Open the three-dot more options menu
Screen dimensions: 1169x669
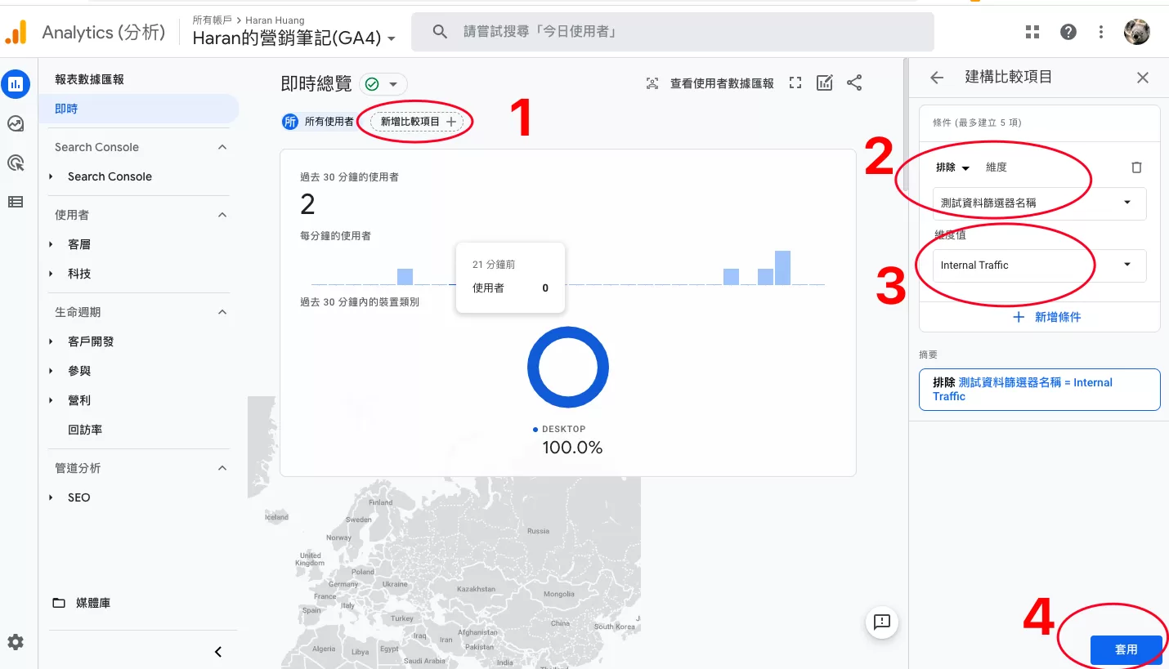pyautogui.click(x=1101, y=32)
